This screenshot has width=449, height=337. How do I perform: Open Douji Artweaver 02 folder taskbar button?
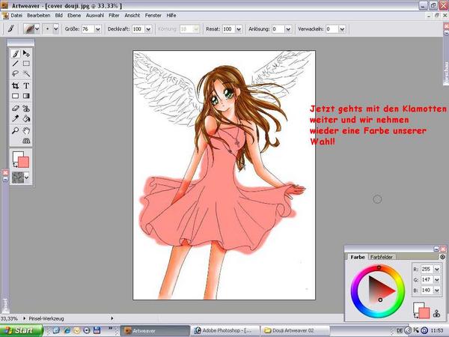coord(295,331)
